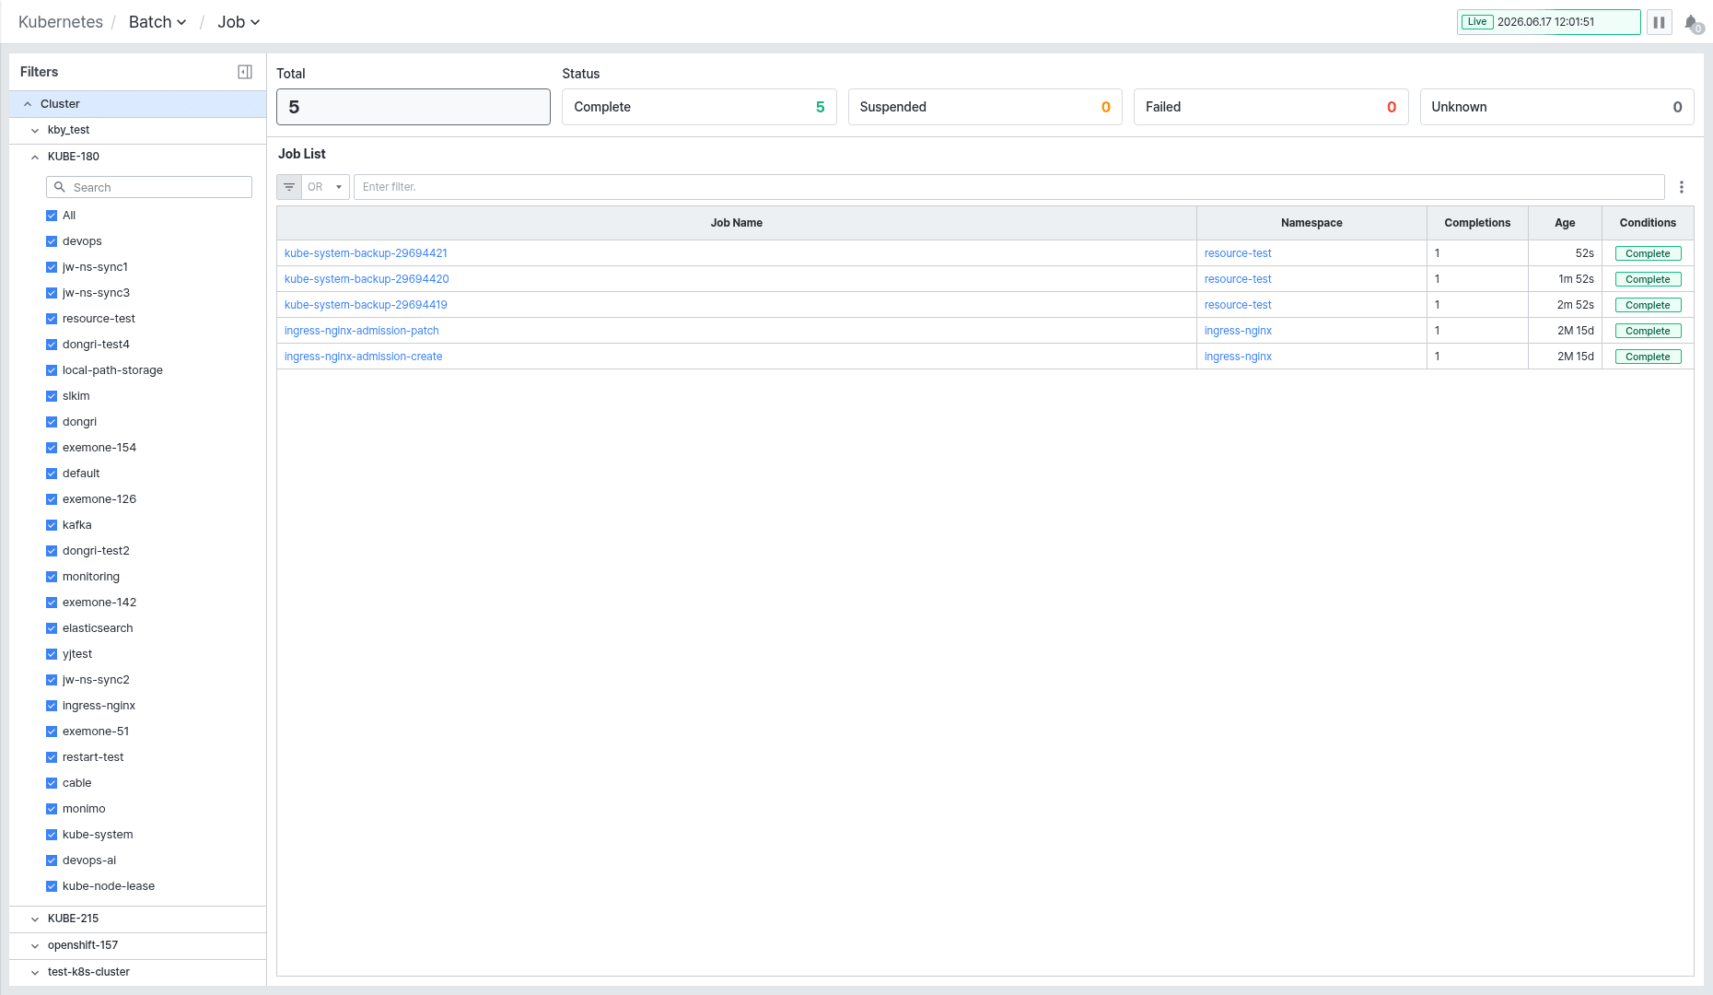Click the filter list icon
The width and height of the screenshot is (1713, 995).
289,187
